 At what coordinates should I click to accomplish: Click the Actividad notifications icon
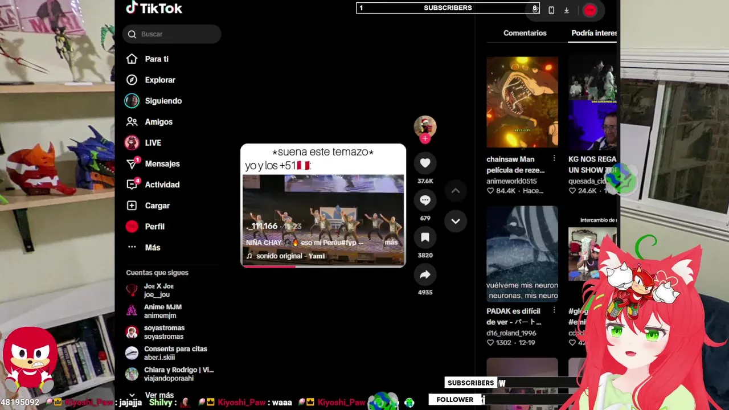pyautogui.click(x=132, y=184)
